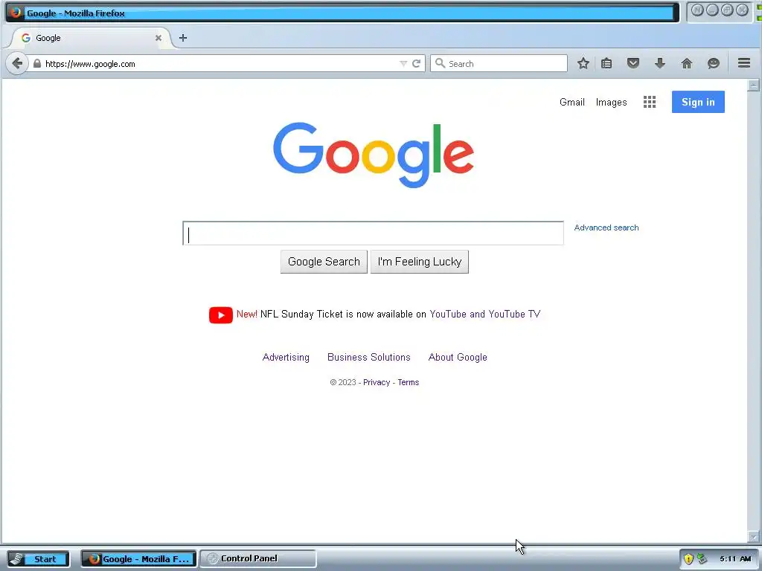
Task: Open Gmail link
Action: [x=571, y=102]
